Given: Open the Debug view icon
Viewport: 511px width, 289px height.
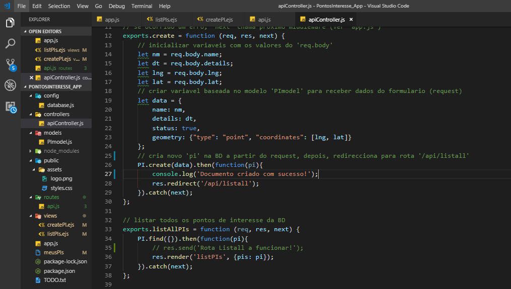Looking at the screenshot, I should [10, 85].
